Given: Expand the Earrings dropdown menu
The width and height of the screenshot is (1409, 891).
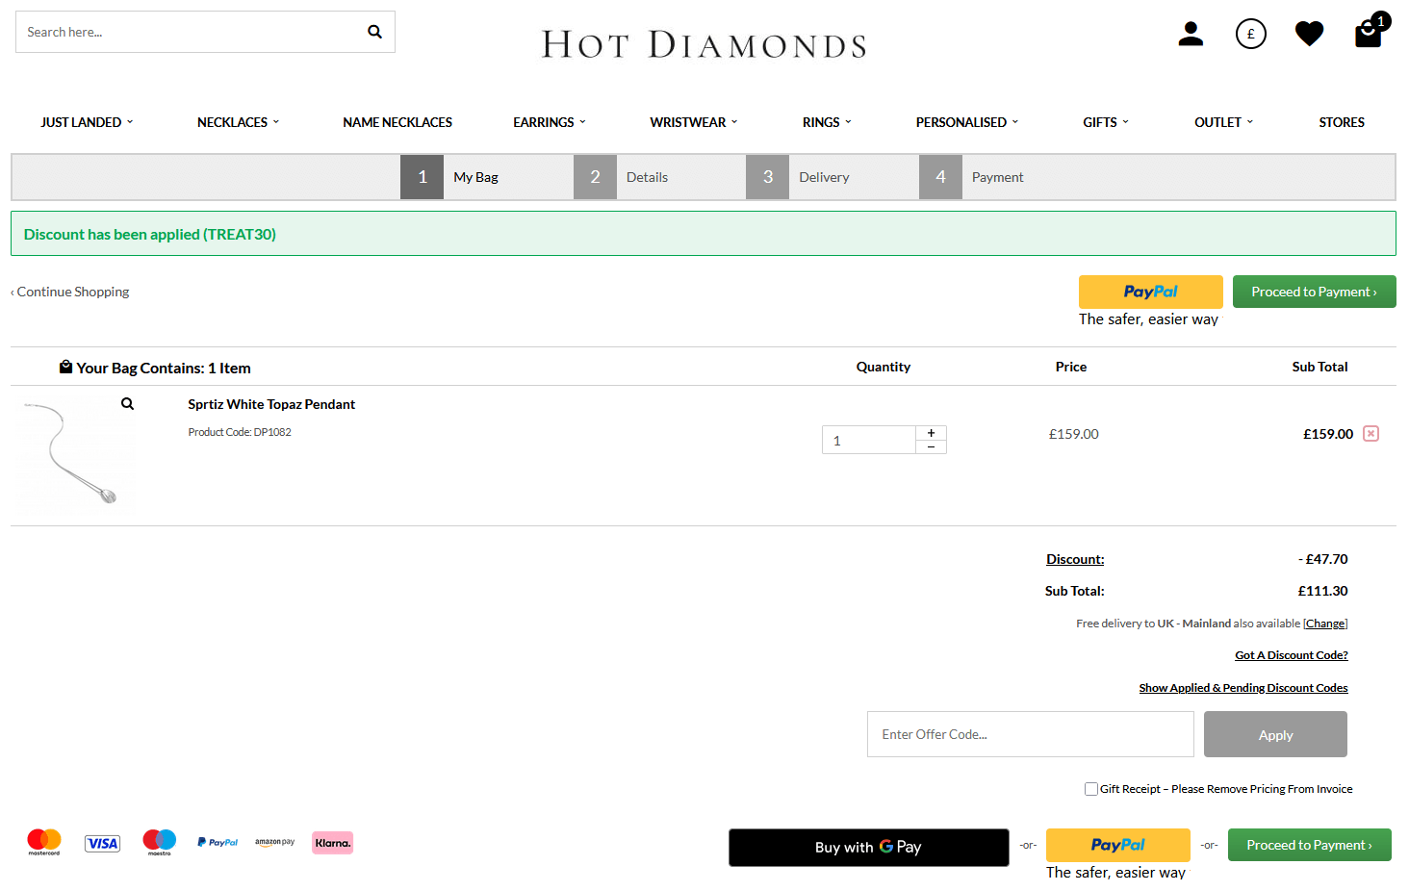Looking at the screenshot, I should point(549,122).
